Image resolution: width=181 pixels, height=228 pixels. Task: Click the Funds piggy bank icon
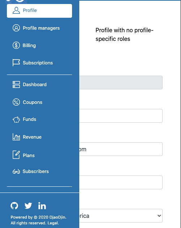(x=16, y=119)
